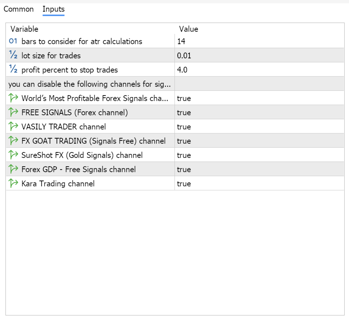Click arrow icon beside VASILY TRADER channel

13,127
